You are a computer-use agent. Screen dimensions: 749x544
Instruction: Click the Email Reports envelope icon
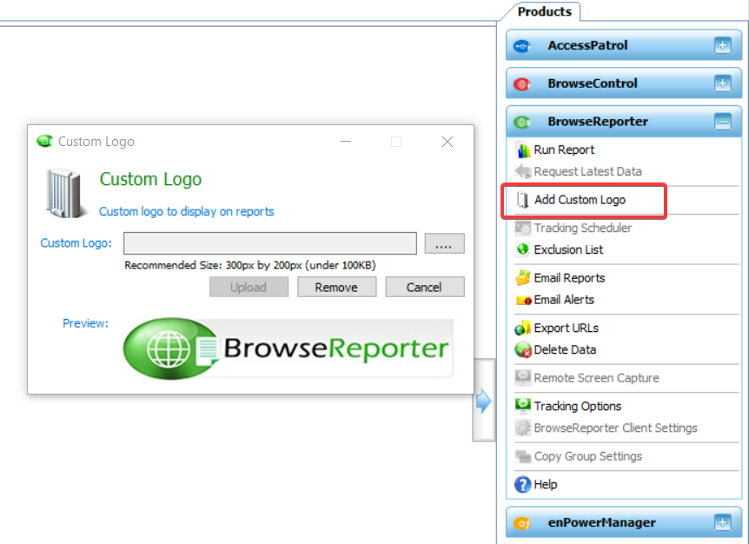point(522,277)
